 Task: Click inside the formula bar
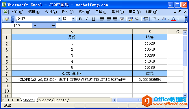pyautogui.click(x=121, y=26)
